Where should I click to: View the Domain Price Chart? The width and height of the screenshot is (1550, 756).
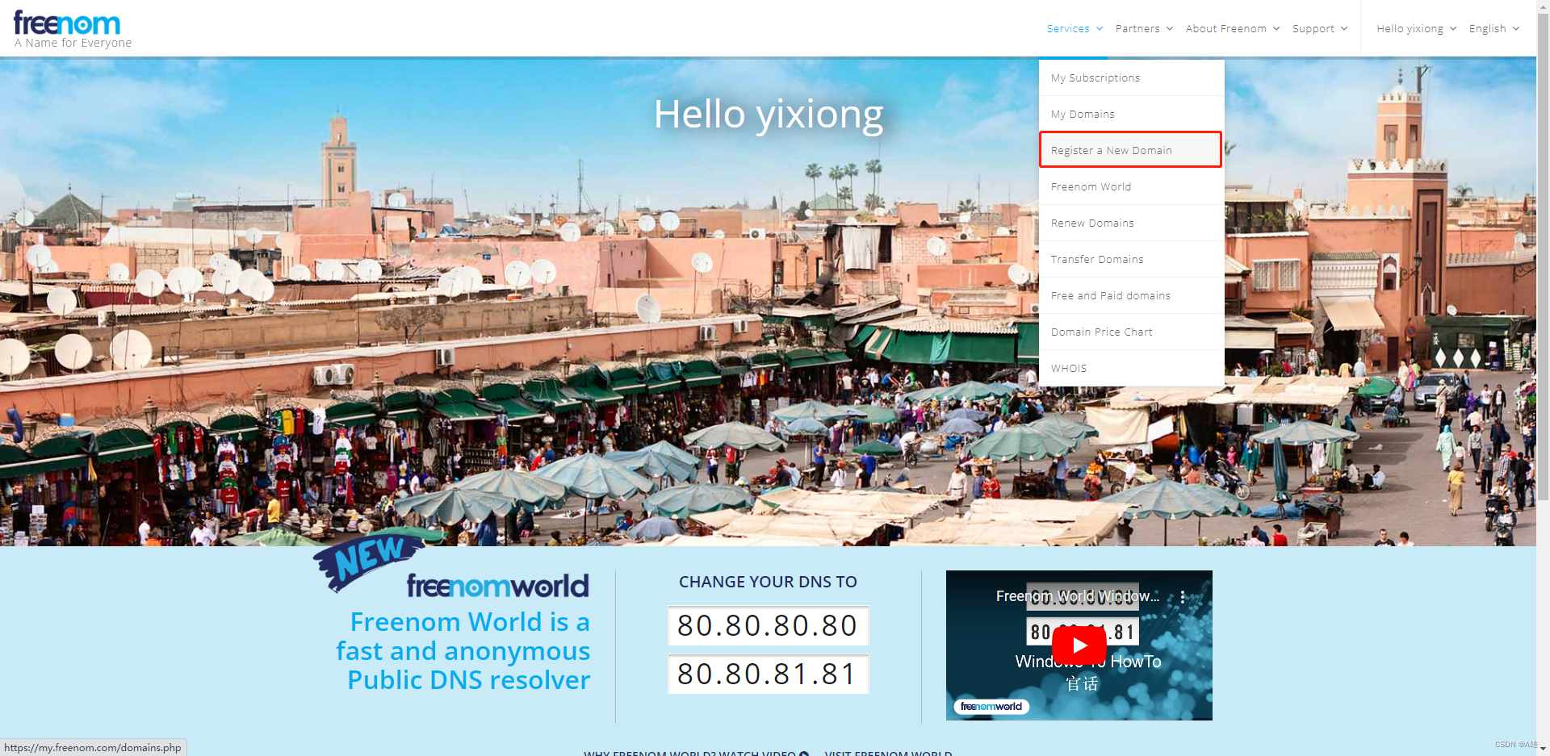(1131, 332)
